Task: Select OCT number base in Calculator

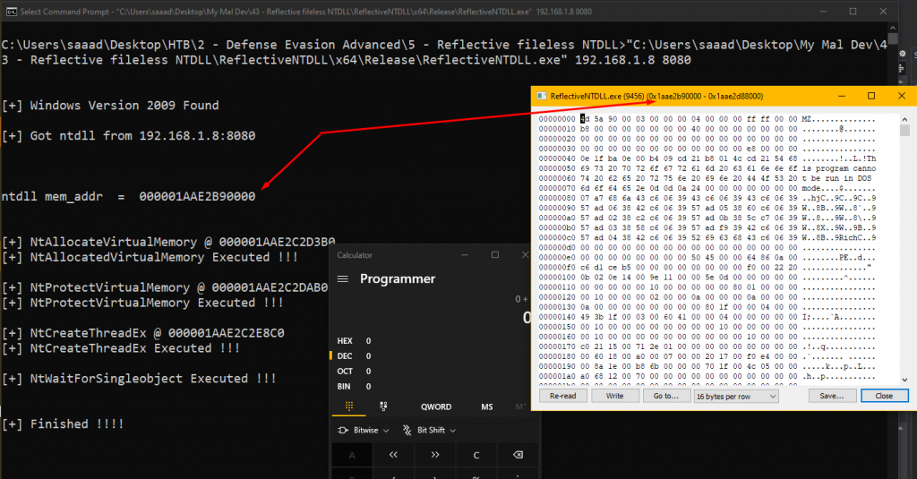Action: point(354,372)
